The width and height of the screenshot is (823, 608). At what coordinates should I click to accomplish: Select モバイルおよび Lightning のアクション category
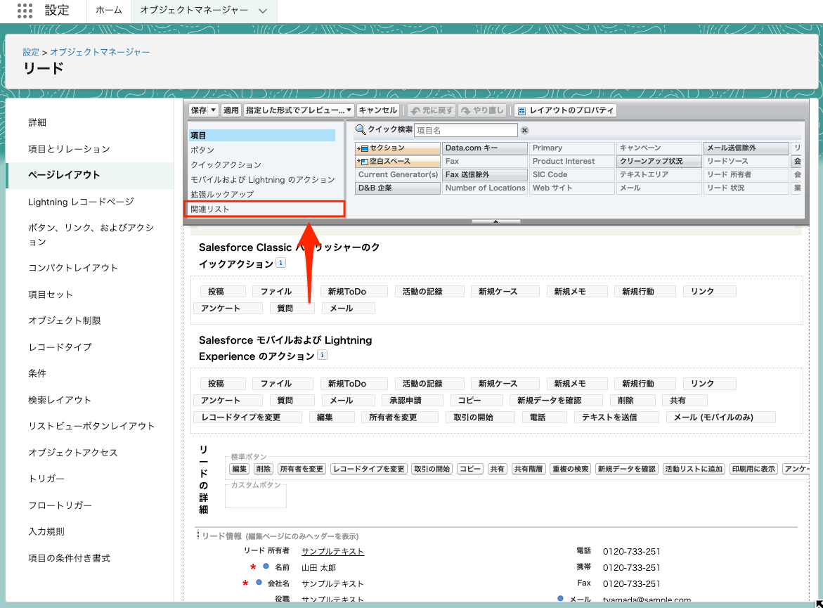point(262,179)
